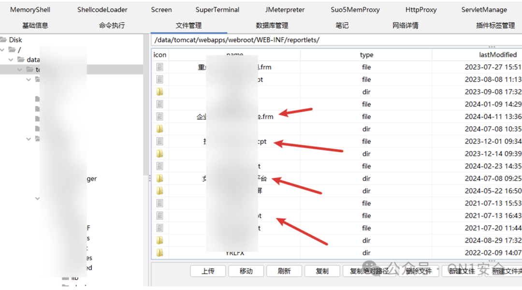Select the date 2024-04-11 13:36 cell
Viewport: 522px width, 290px height.
click(x=493, y=116)
